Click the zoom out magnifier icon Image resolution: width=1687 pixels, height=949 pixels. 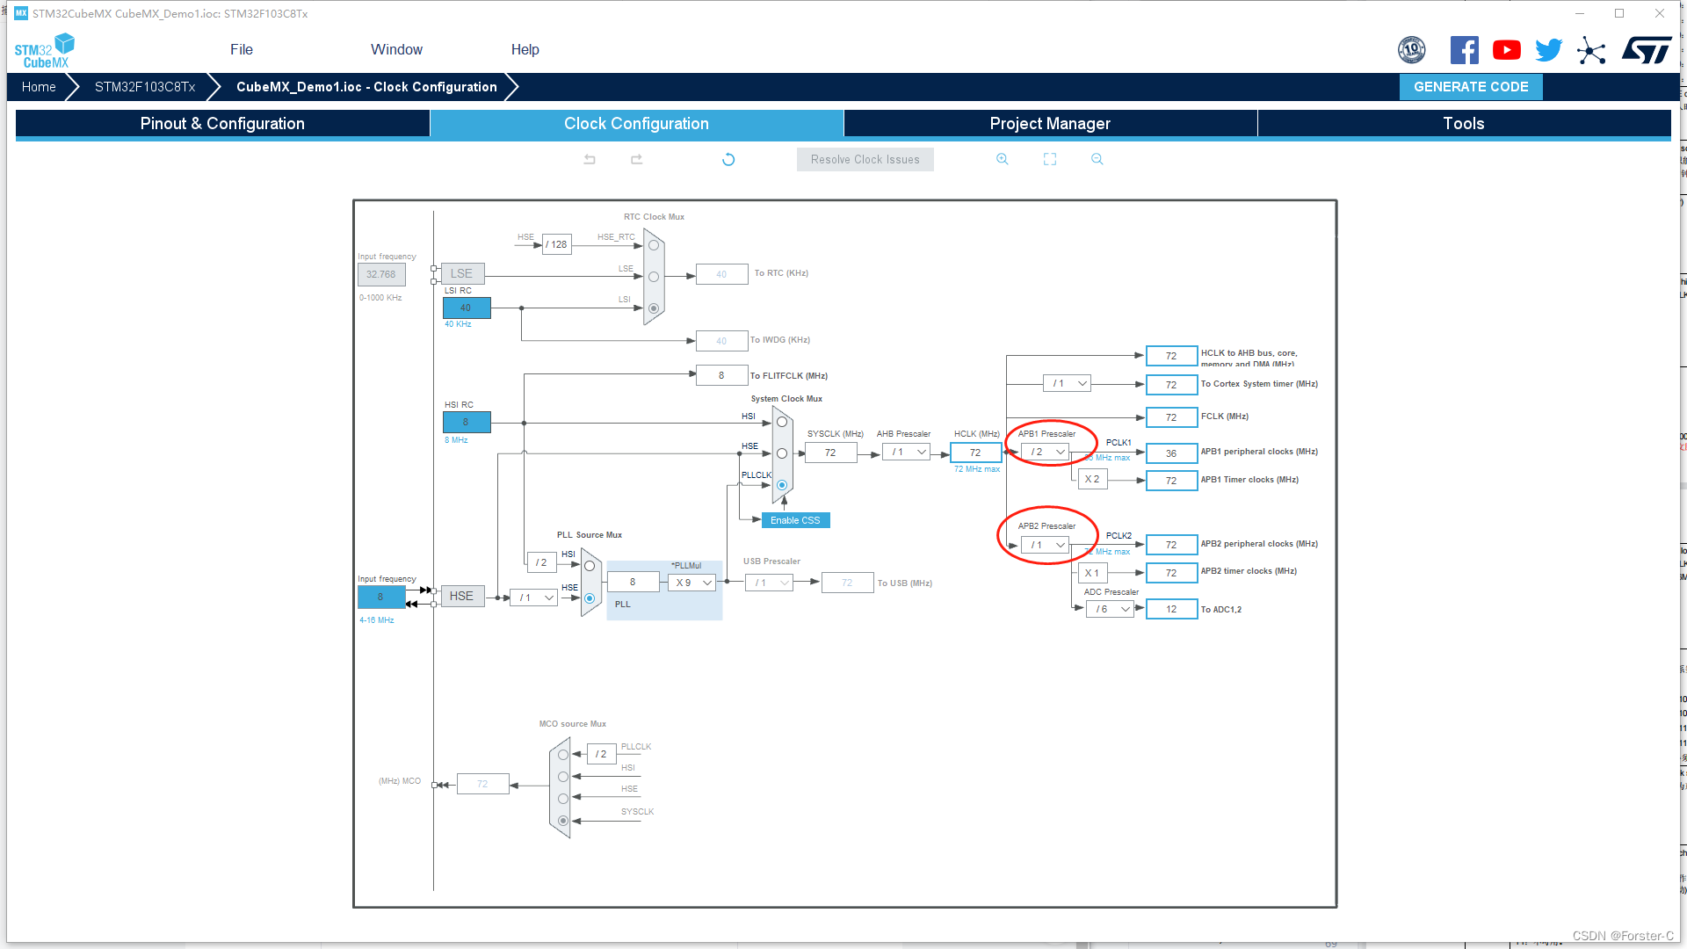(1096, 160)
